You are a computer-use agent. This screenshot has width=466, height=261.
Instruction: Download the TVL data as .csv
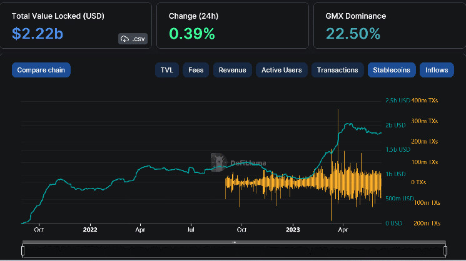[x=133, y=39]
